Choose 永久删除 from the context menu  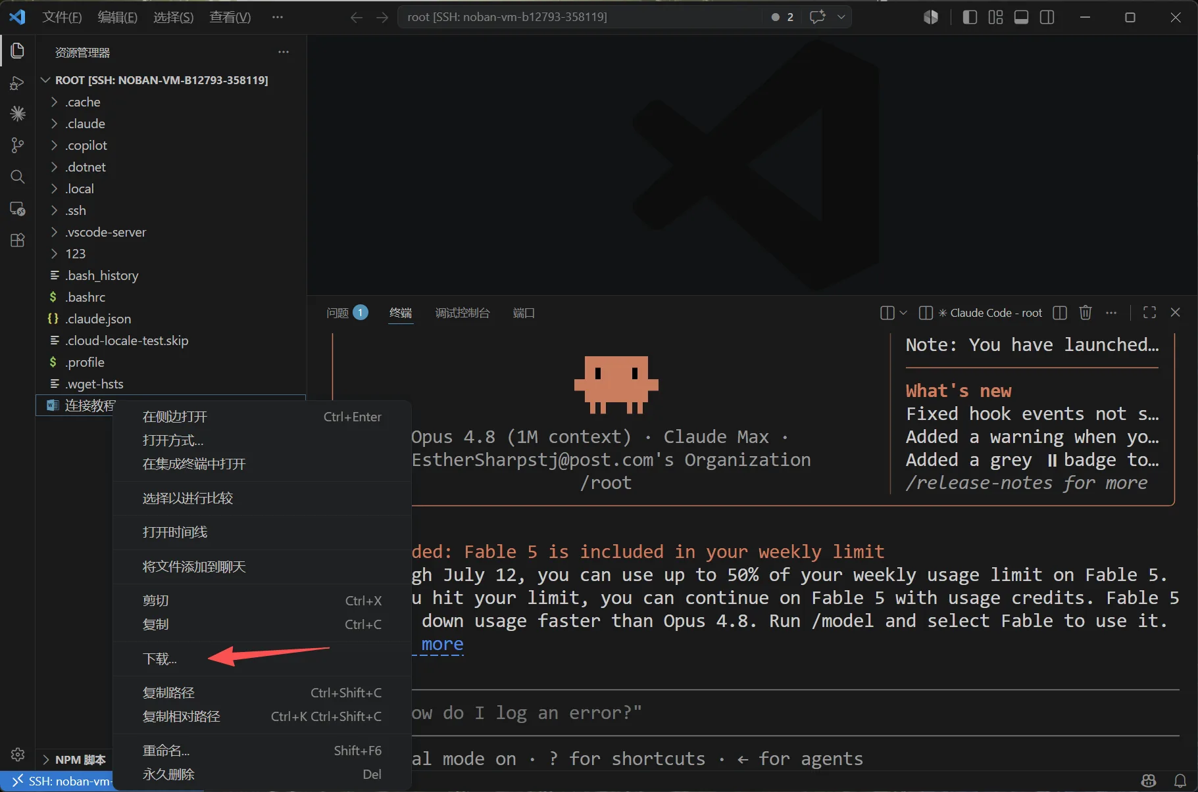[x=262, y=774]
